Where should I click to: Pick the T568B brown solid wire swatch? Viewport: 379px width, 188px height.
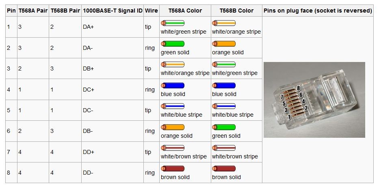coord(224,169)
